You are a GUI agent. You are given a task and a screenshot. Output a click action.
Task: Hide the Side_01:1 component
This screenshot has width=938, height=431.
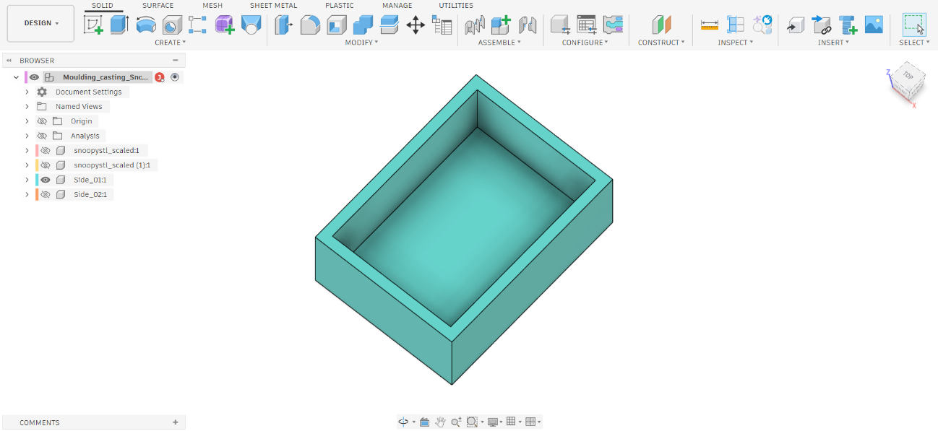point(46,180)
